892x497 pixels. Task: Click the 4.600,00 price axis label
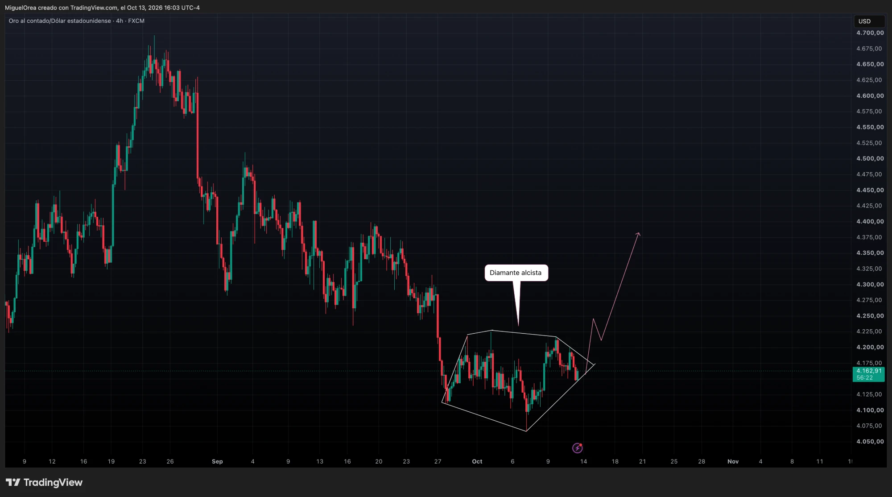click(870, 95)
